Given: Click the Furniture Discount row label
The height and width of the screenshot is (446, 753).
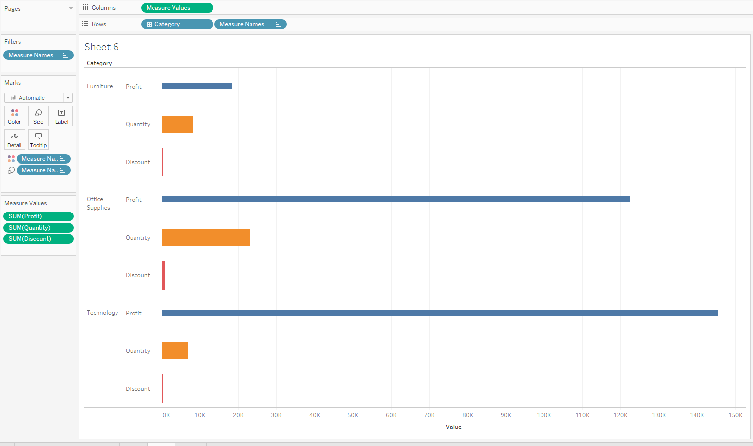Looking at the screenshot, I should coord(138,162).
